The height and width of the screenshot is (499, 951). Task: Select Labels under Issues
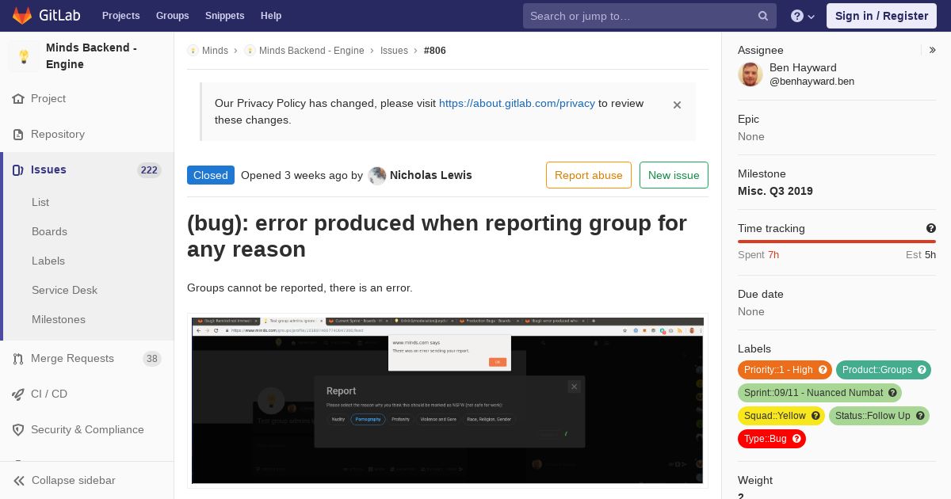[48, 261]
